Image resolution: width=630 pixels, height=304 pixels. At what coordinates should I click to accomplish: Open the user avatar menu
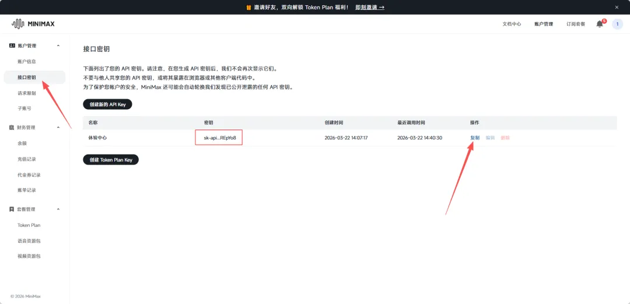(617, 24)
